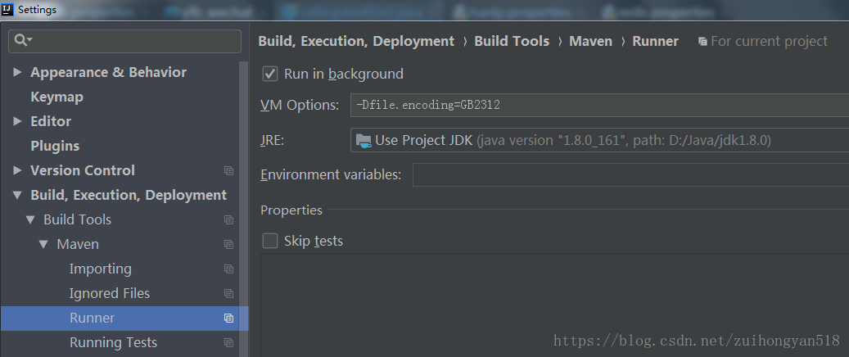Screen dimensions: 849x357
Task: Click the project-level icon beside Version Control
Action: [x=229, y=170]
